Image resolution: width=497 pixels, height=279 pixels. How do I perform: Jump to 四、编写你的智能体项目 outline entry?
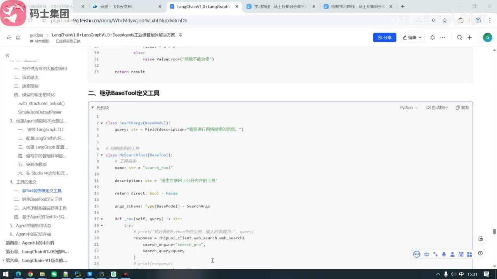point(42,156)
